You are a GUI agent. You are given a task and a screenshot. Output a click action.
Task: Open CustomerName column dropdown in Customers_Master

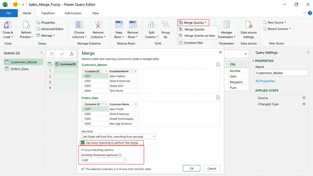135,71
